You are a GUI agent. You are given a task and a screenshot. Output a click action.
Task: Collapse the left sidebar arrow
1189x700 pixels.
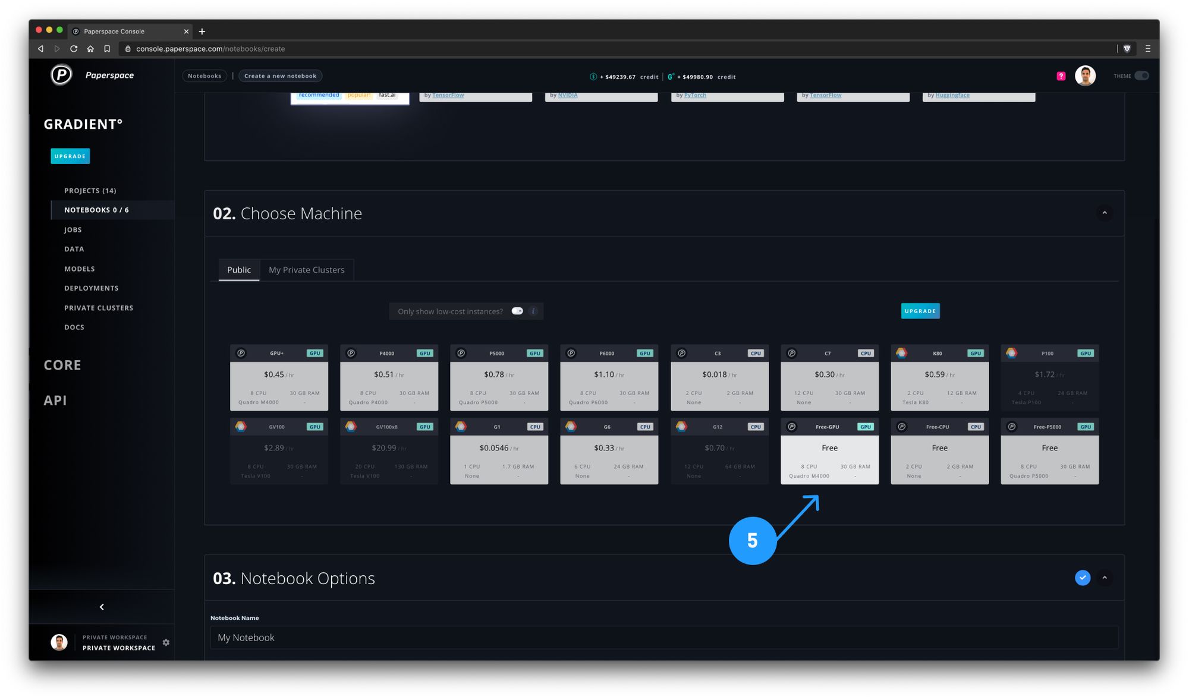click(x=102, y=607)
